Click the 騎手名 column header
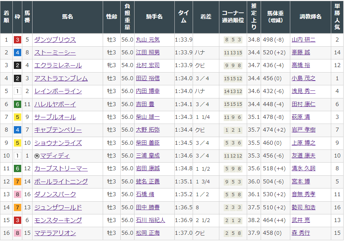The height and width of the screenshot is (241, 344). point(154,17)
